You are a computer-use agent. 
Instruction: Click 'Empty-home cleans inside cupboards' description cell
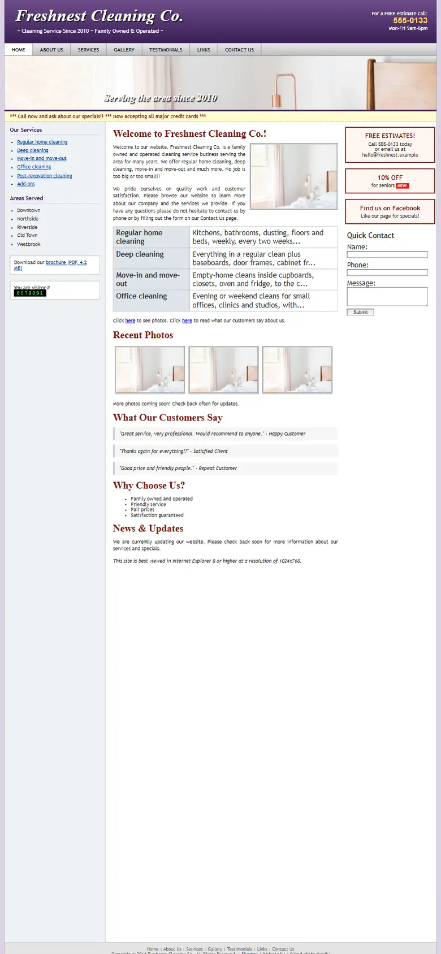(x=264, y=279)
